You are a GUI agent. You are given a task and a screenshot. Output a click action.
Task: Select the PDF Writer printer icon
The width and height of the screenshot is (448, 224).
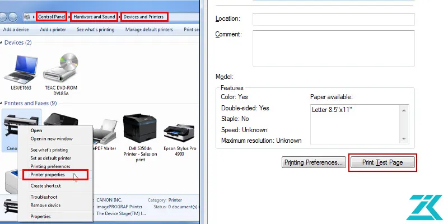[x=105, y=132]
